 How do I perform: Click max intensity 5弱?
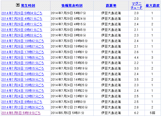click(152, 113)
